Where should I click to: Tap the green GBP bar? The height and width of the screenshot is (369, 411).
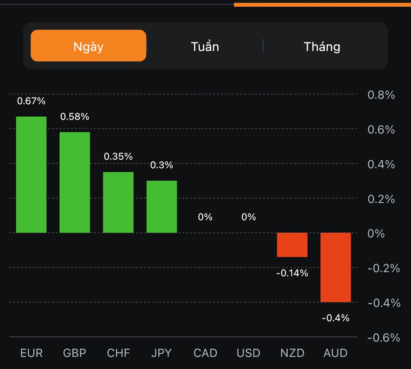(75, 182)
